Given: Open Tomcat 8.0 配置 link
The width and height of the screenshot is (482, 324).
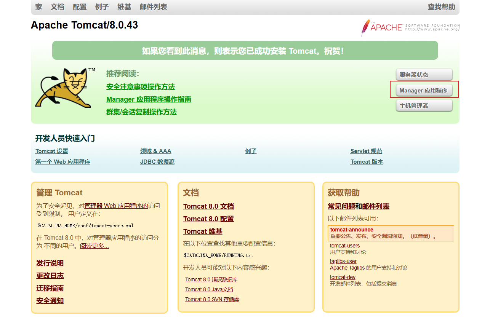Looking at the screenshot, I should [208, 219].
